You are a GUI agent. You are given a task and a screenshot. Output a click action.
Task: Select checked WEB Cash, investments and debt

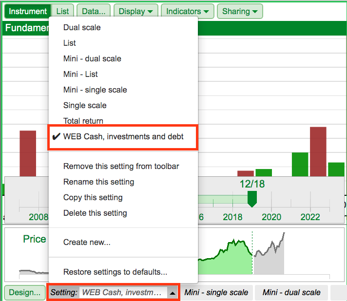[123, 137]
